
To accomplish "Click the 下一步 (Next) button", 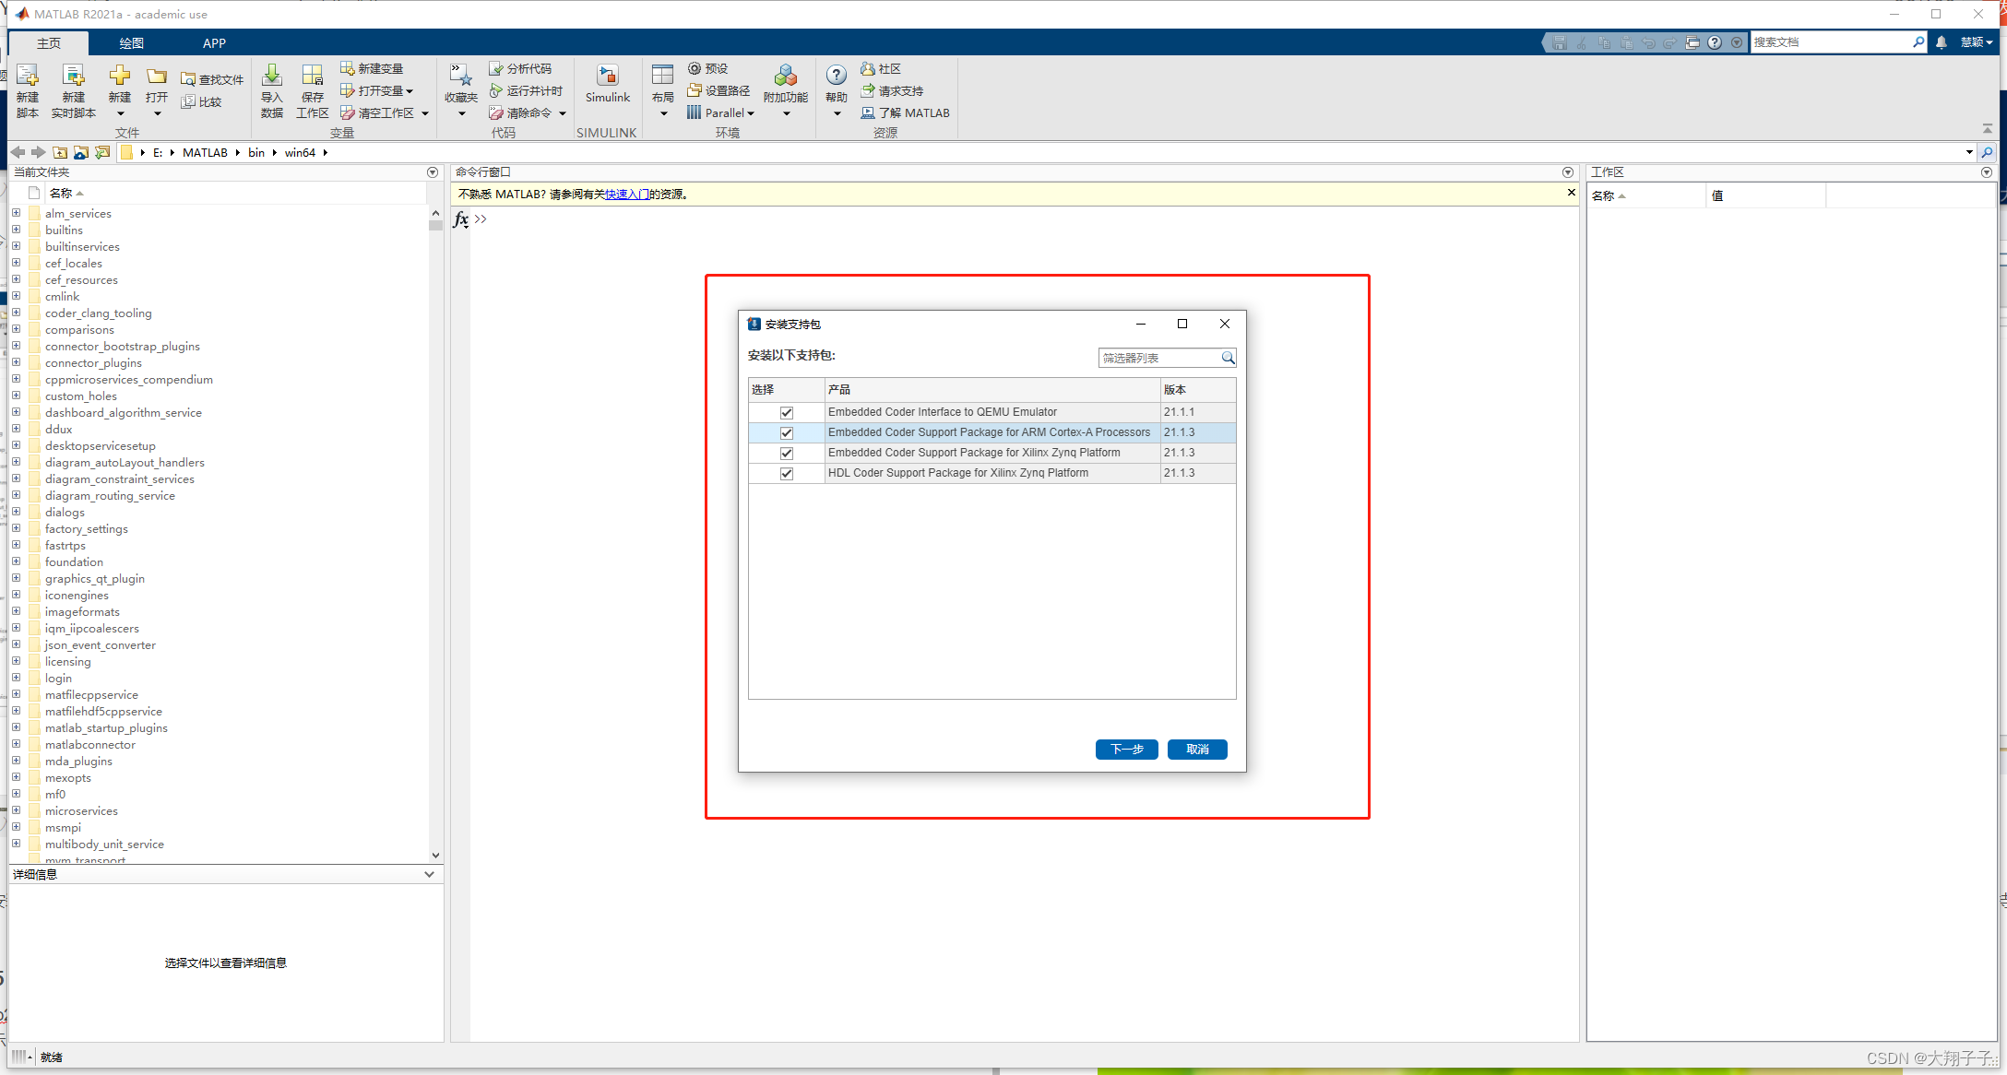I will click(x=1126, y=749).
